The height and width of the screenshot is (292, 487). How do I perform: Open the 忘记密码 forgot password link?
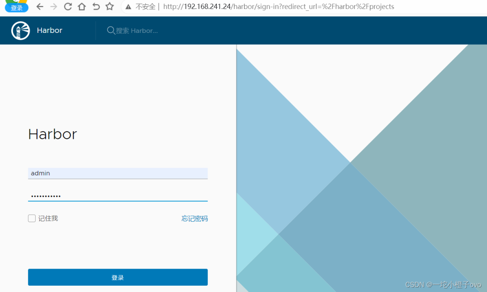coord(195,218)
